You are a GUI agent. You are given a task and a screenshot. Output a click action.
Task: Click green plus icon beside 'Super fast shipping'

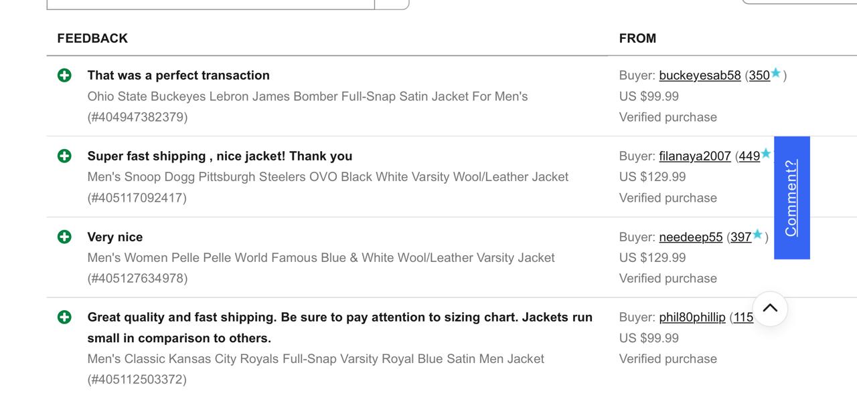[x=64, y=156]
